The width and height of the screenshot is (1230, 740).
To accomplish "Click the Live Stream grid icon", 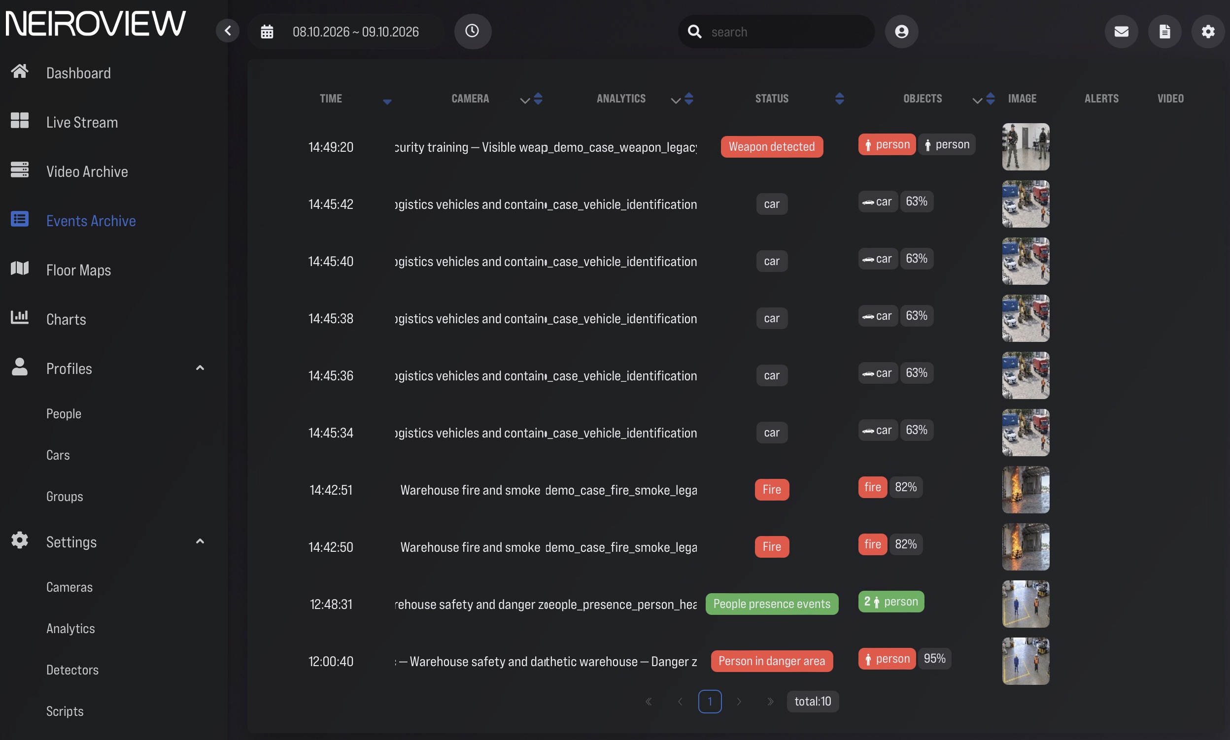I will 19,120.
